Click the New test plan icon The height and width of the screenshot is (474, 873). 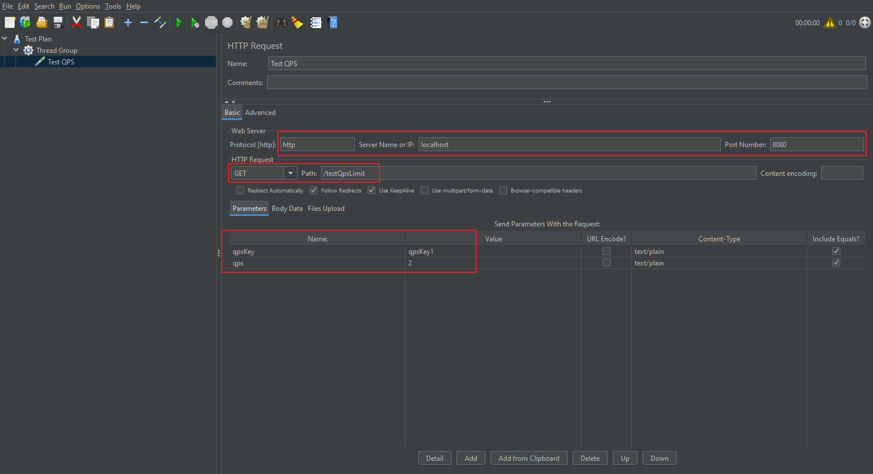[x=10, y=22]
